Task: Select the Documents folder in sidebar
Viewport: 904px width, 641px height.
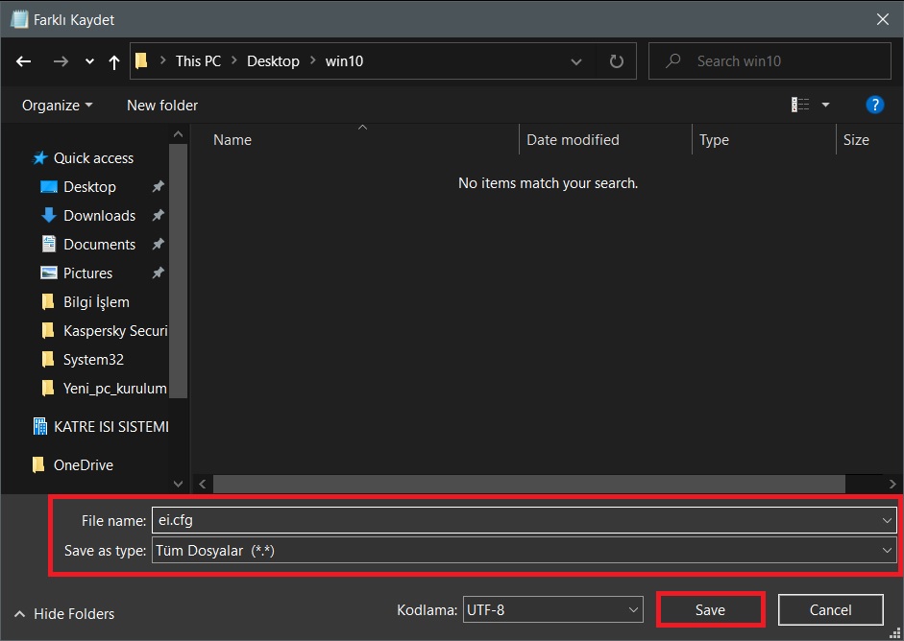Action: [99, 245]
